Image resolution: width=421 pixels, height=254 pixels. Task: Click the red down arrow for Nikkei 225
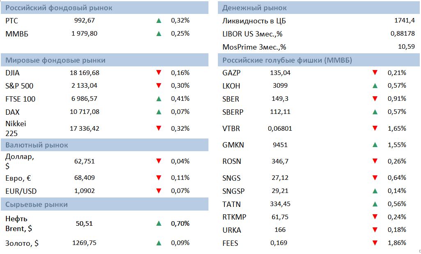[x=158, y=128]
